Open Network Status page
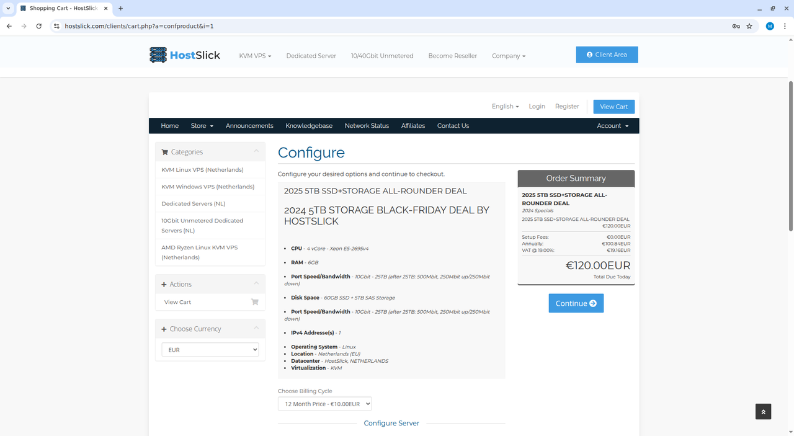794x436 pixels. tap(367, 126)
